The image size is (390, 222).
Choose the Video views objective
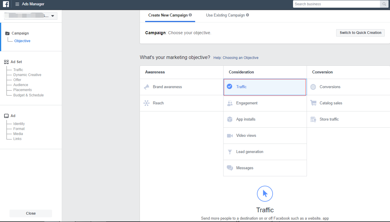tap(265, 136)
